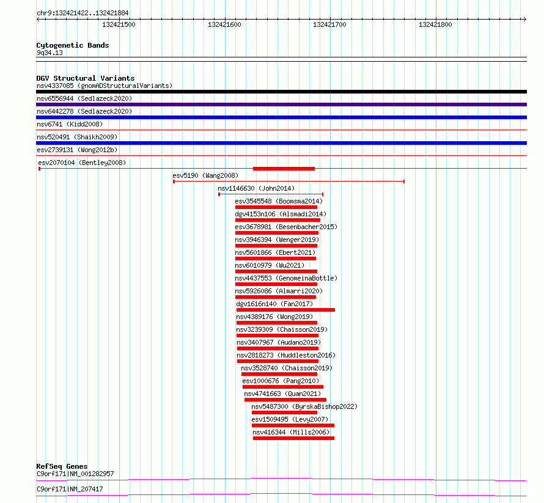Click esv1000676 Pang2010 label
This screenshot has width=544, height=503.
click(281, 381)
